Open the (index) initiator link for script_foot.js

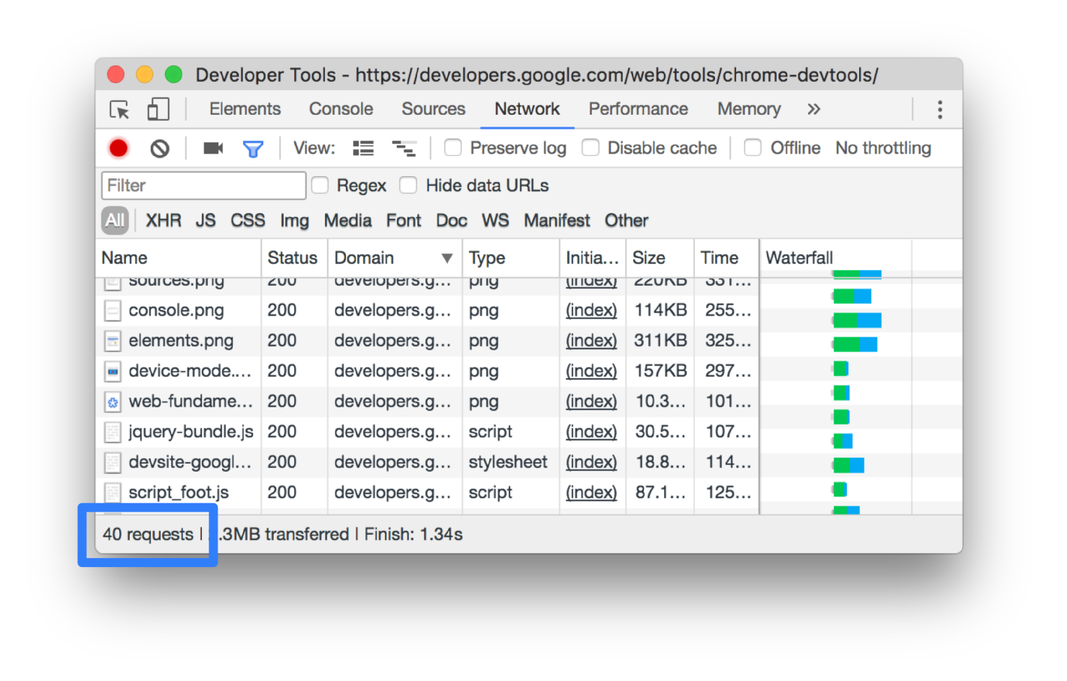(591, 493)
